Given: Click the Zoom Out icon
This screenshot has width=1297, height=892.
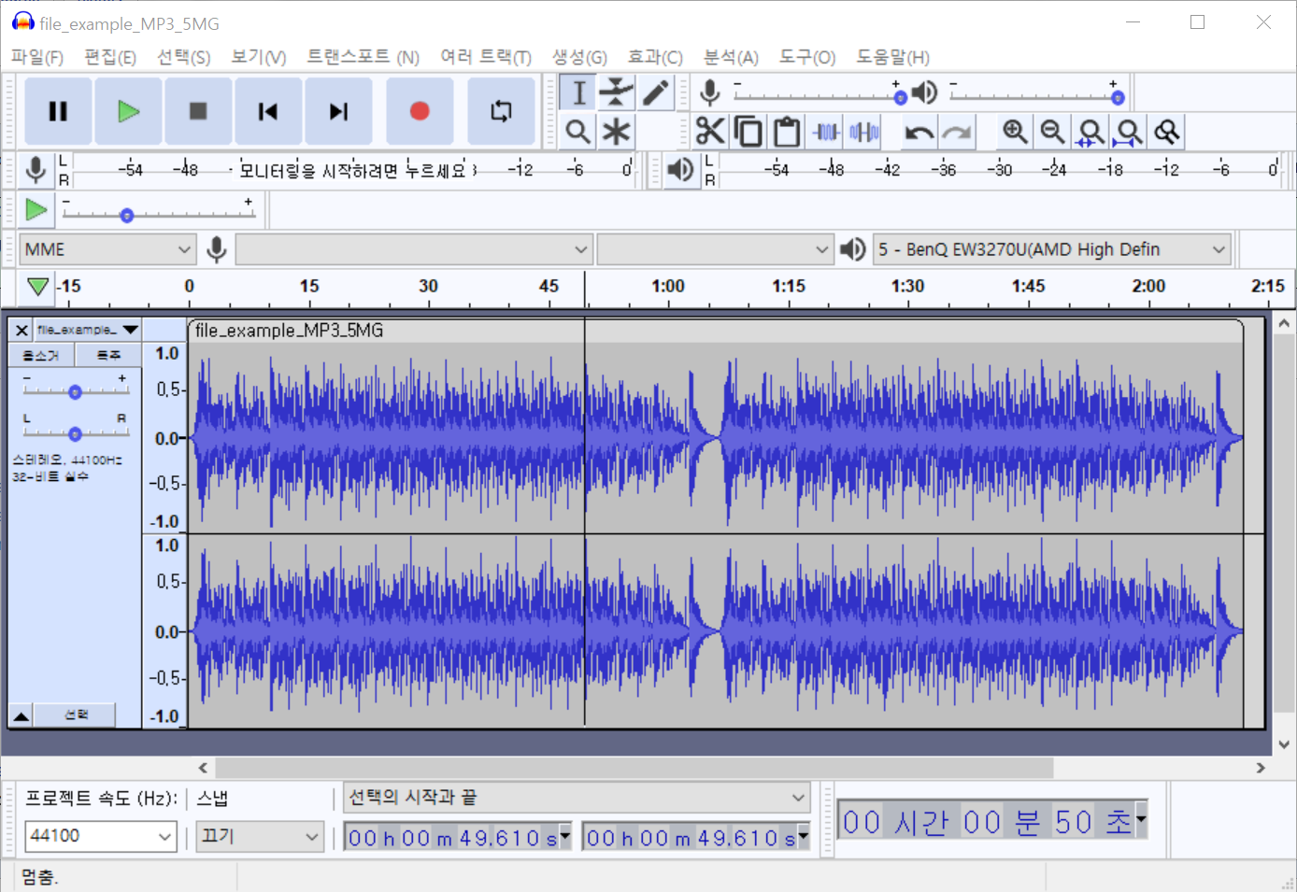Looking at the screenshot, I should pos(1053,132).
